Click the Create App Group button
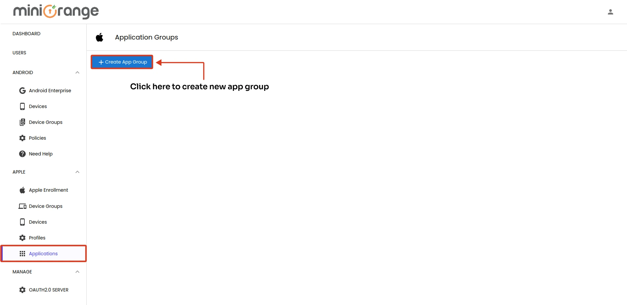The image size is (627, 305). [x=122, y=62]
